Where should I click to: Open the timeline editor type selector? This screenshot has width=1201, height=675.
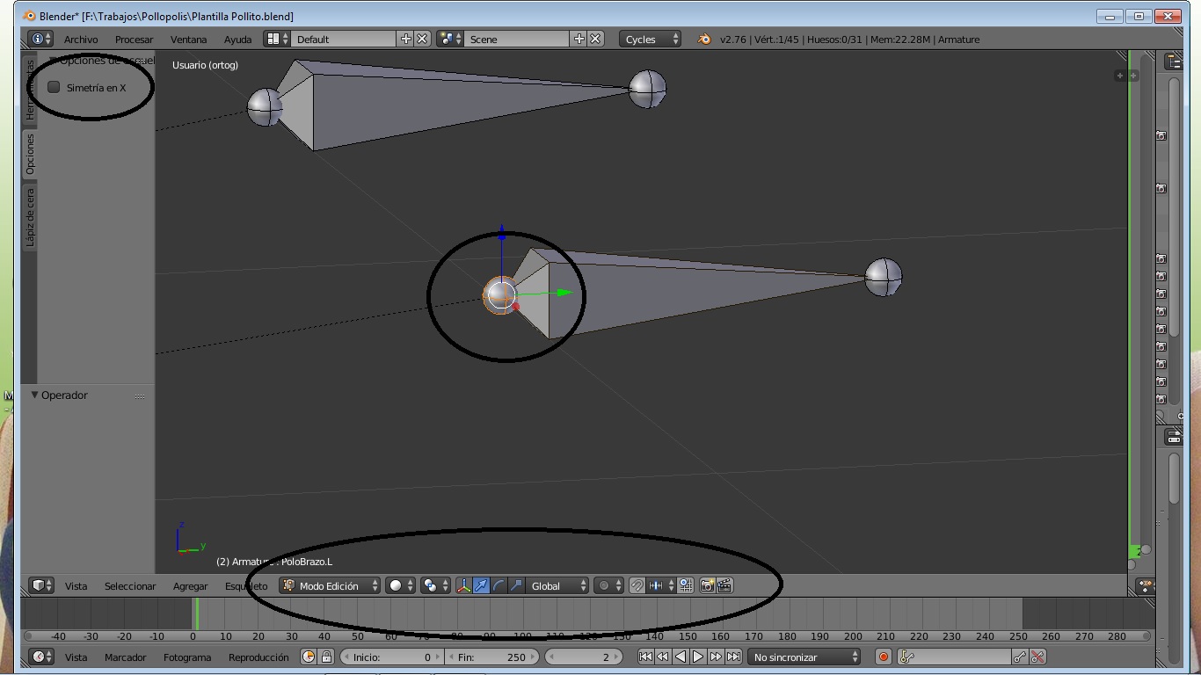click(x=41, y=657)
